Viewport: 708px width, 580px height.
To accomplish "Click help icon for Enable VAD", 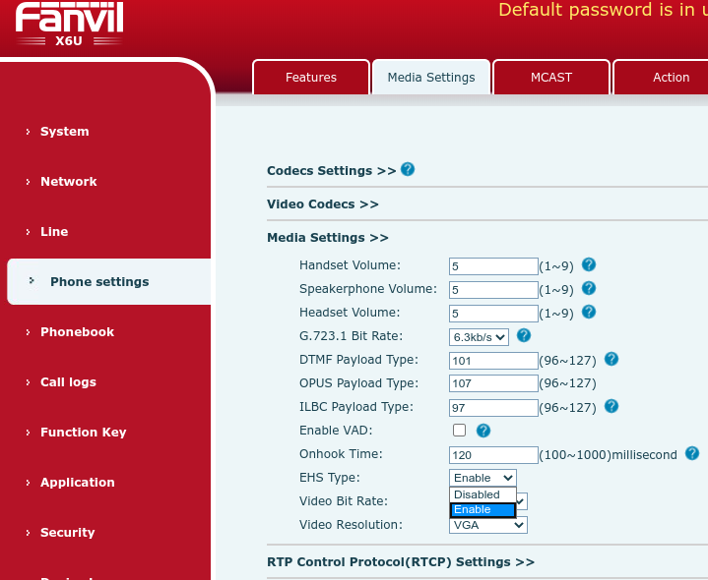I will pyautogui.click(x=483, y=431).
